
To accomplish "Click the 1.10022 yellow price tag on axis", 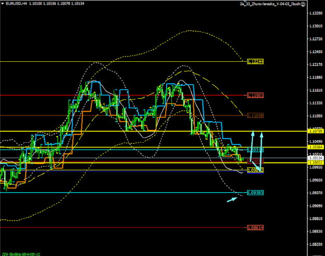I will (315, 163).
